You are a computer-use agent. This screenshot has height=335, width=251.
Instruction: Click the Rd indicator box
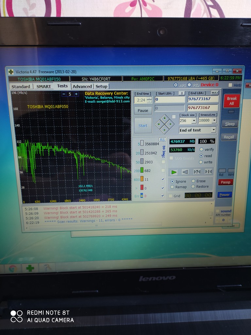click(x=222, y=170)
